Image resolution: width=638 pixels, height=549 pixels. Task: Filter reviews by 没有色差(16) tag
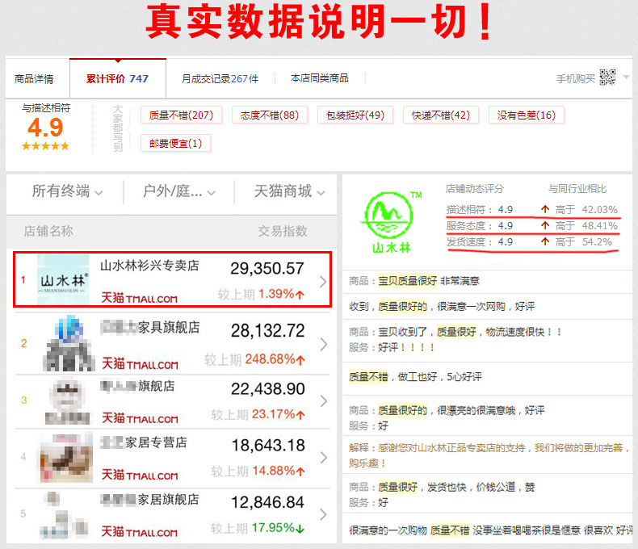pos(526,115)
